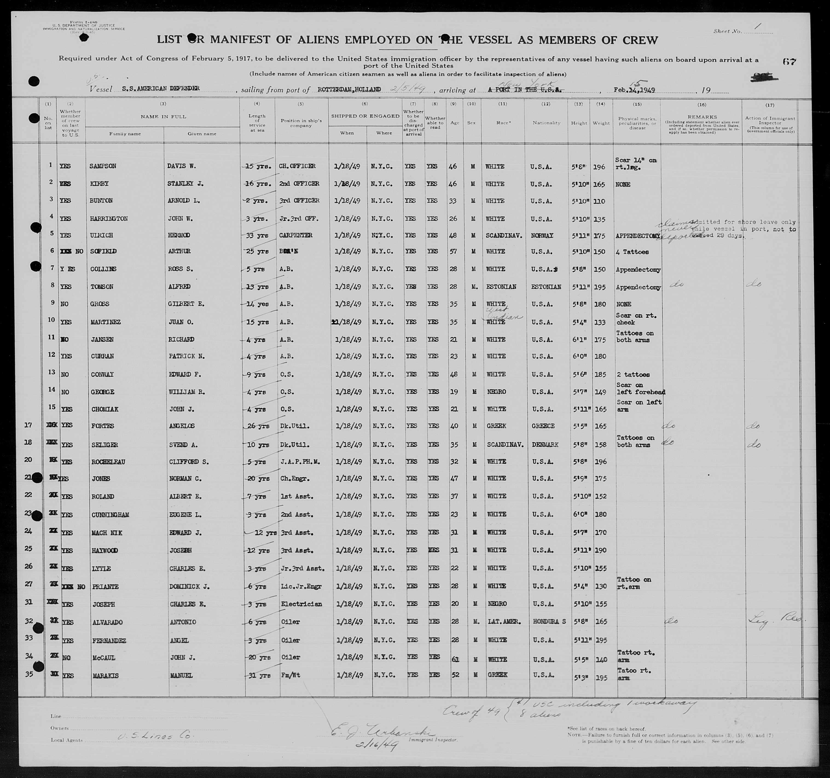
Task: Click the family name ROCHELEAU
Action: pyautogui.click(x=109, y=462)
